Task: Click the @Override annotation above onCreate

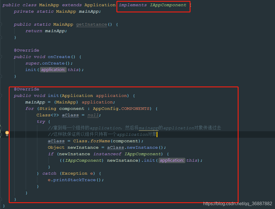Action: click(27, 50)
